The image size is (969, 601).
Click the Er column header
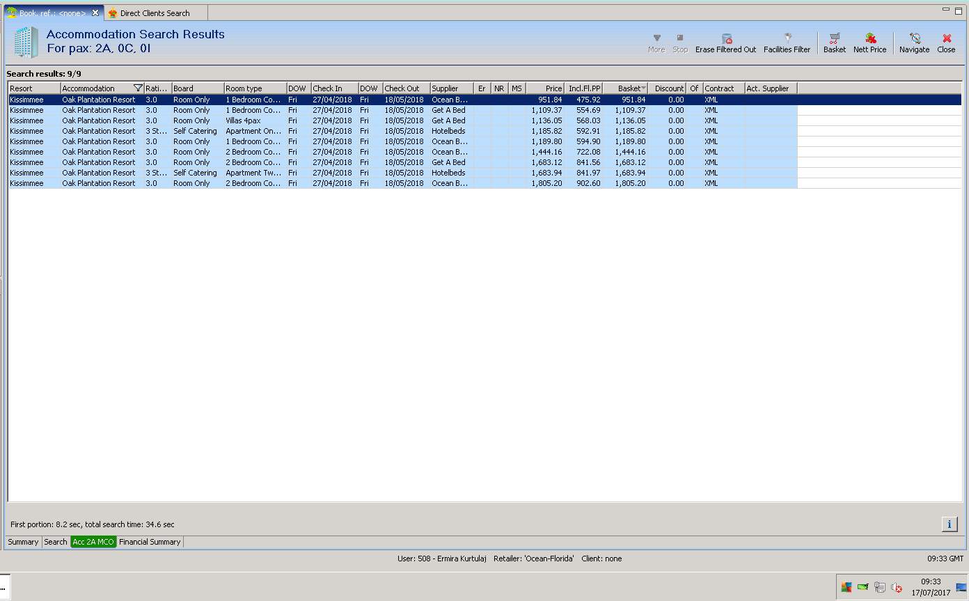pos(482,88)
